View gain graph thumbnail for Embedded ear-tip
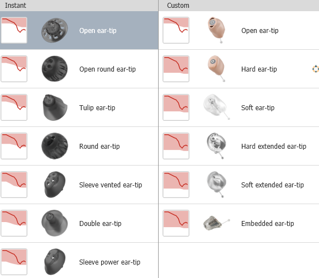 176,223
